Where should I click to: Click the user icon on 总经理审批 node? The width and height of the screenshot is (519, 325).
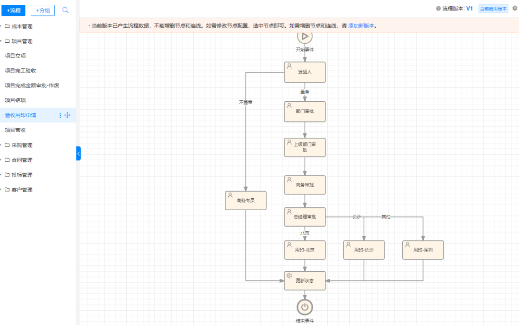point(289,212)
